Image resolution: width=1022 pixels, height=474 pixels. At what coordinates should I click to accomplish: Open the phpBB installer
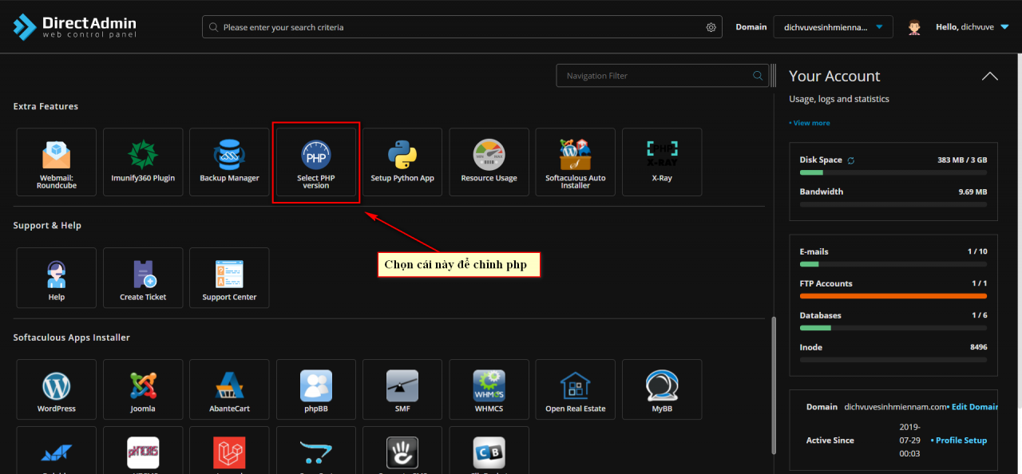pos(316,389)
